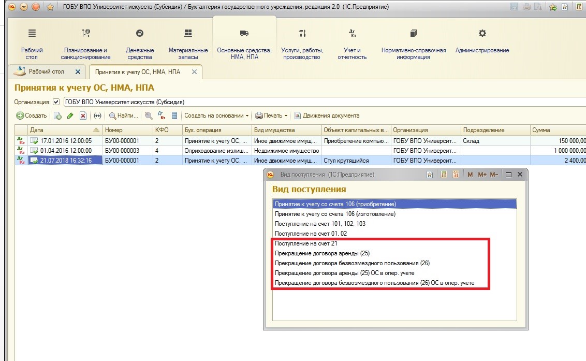Click the favorites star in main title bar
Viewport: 586px width, 361px height.
coord(50,7)
